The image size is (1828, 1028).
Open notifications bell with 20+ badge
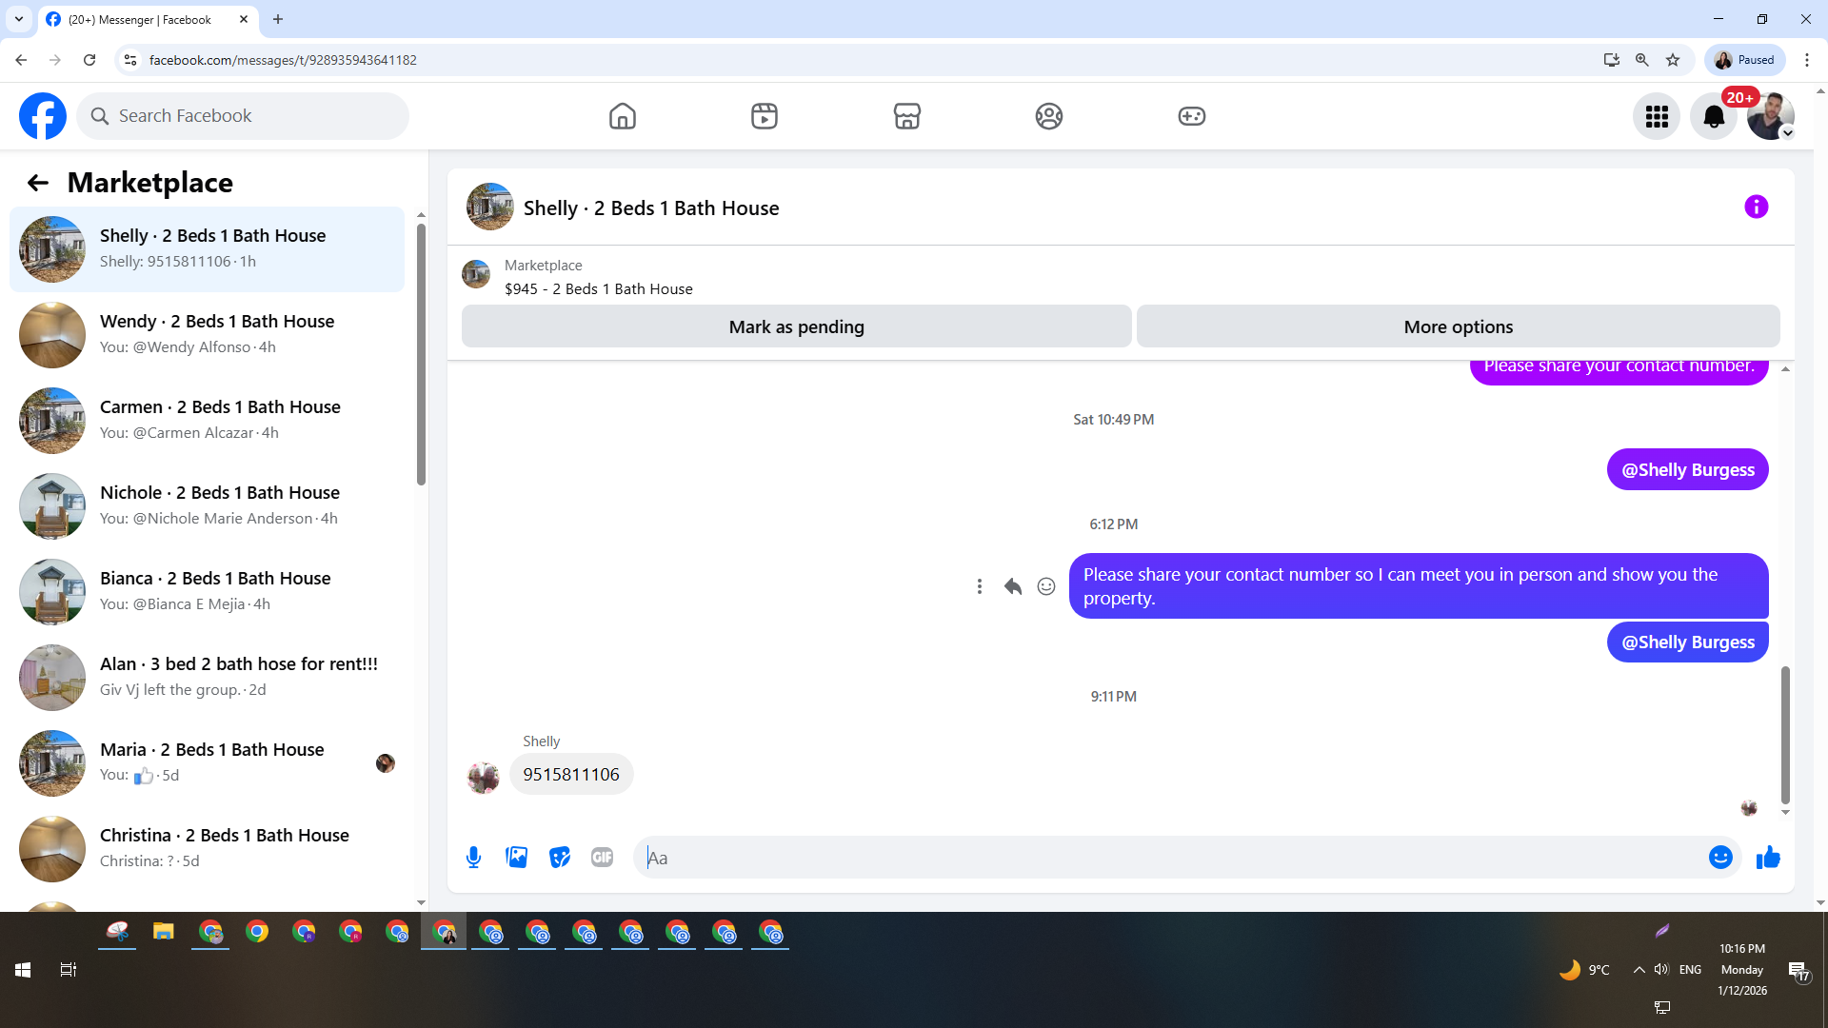pos(1714,116)
